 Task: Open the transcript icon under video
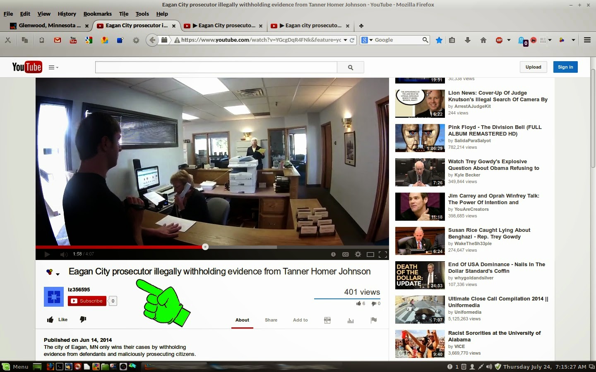tap(327, 320)
